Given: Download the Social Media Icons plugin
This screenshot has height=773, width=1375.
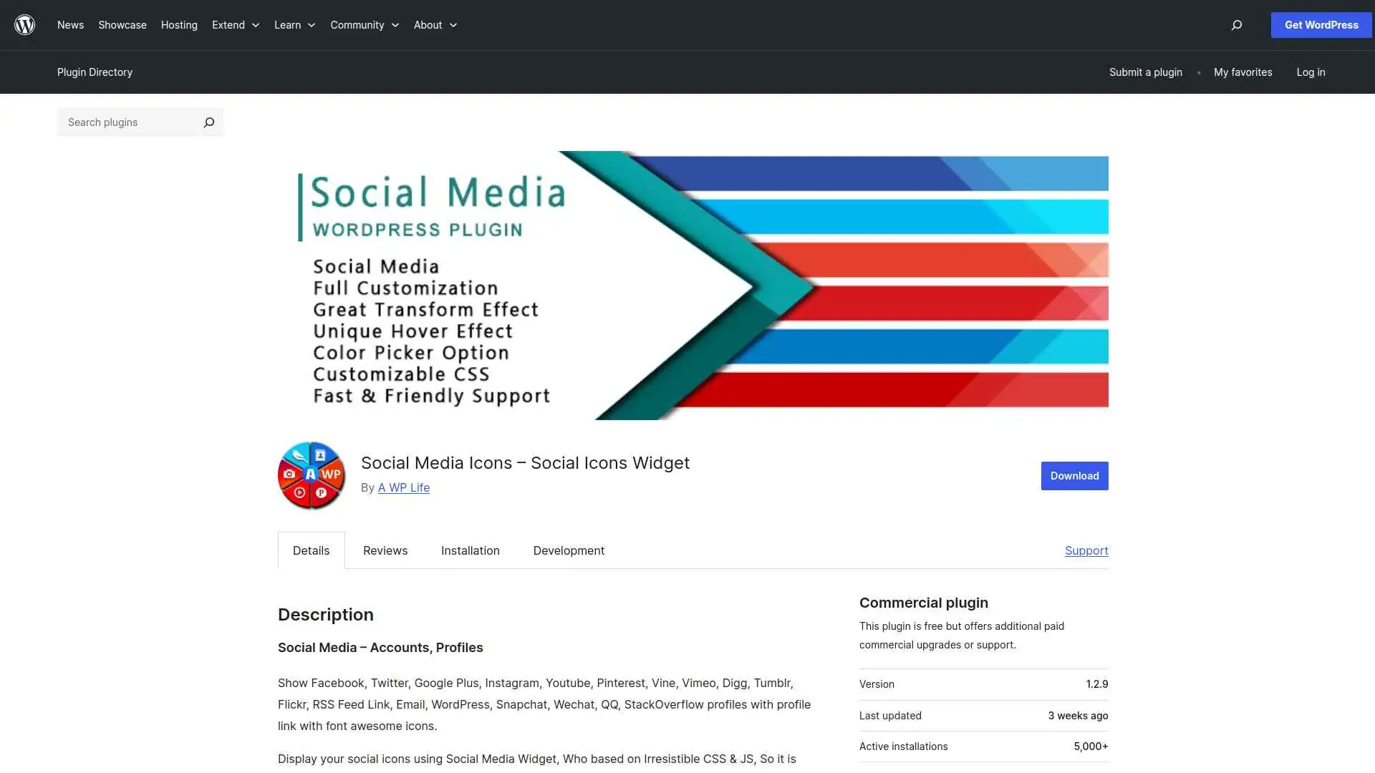Looking at the screenshot, I should [x=1074, y=475].
